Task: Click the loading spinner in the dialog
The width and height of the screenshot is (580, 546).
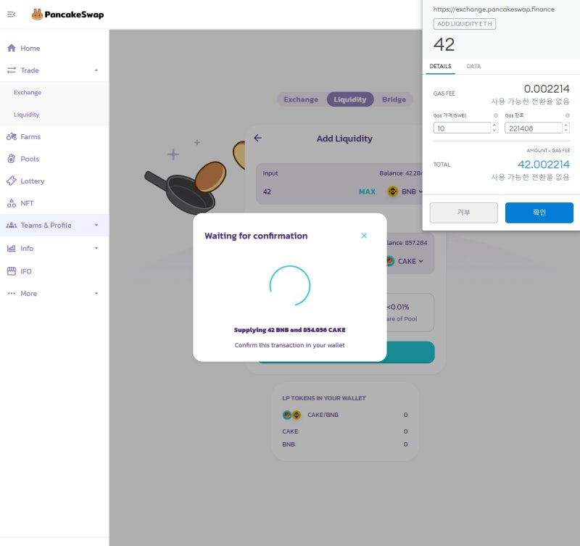Action: [290, 286]
